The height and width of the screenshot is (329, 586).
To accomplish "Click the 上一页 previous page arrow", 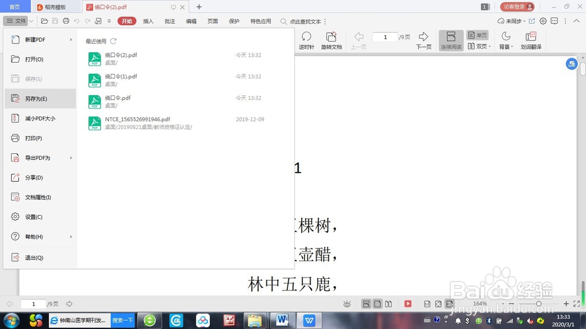I will coord(359,40).
